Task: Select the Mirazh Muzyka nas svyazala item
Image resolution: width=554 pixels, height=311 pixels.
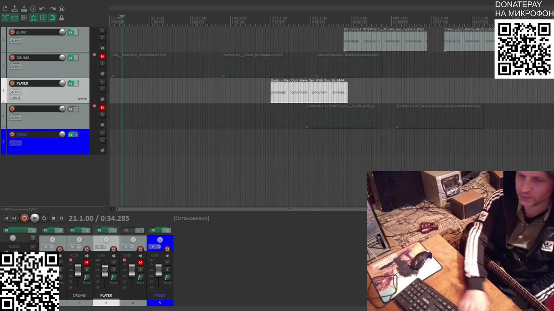Action: (385, 40)
